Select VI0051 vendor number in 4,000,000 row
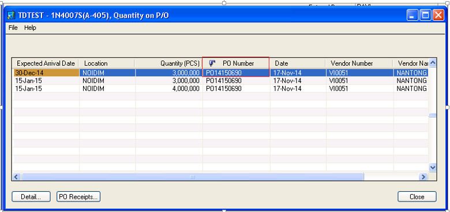450x212 pixels. click(x=360, y=89)
